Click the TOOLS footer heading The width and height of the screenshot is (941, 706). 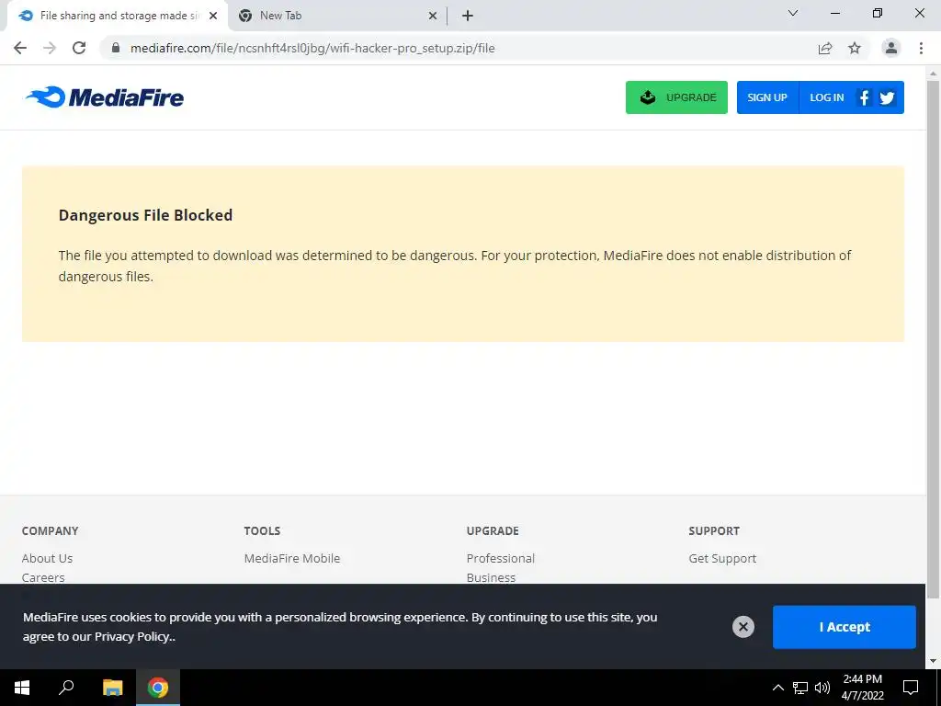(x=262, y=530)
